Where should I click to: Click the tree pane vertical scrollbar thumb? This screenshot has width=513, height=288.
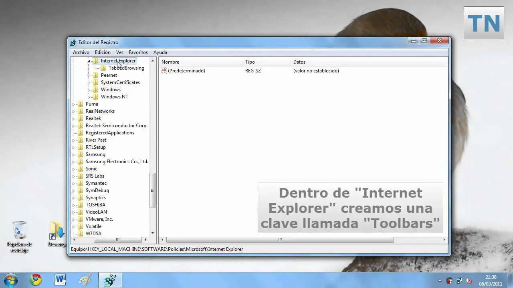click(x=153, y=190)
